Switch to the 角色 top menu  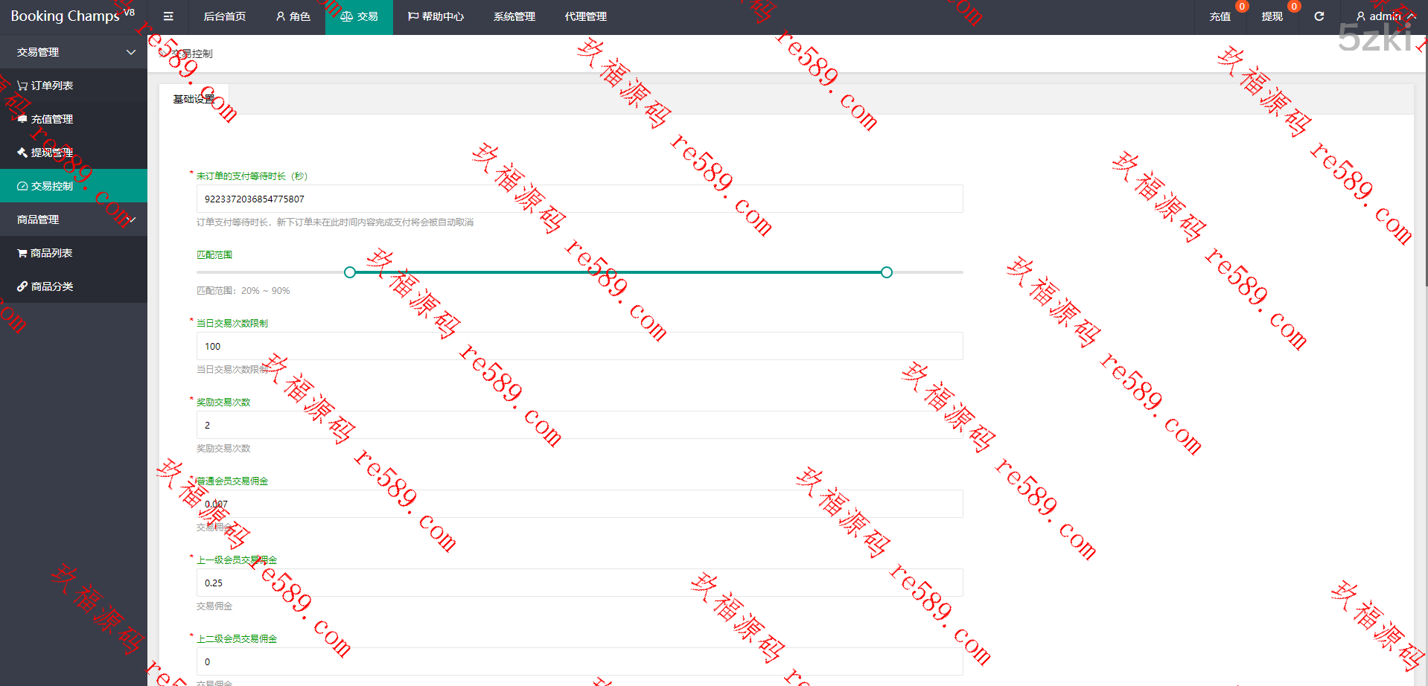293,16
